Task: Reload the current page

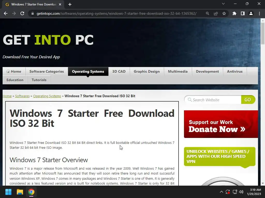Action: [x=22, y=13]
